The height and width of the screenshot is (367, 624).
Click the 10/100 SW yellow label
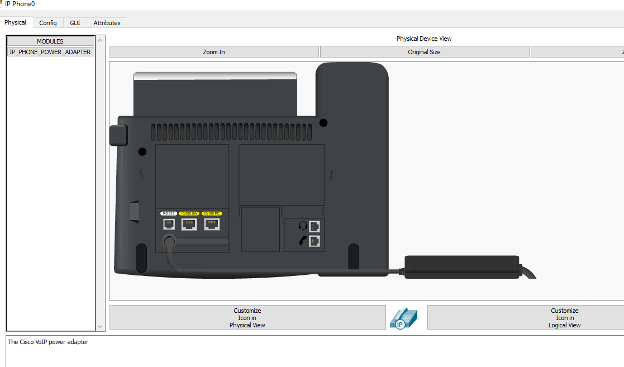click(189, 214)
